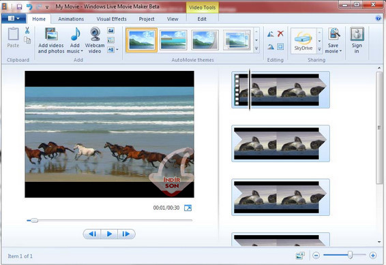
Task: Select the third AutoMovie theme thumbnail
Action: (x=205, y=40)
